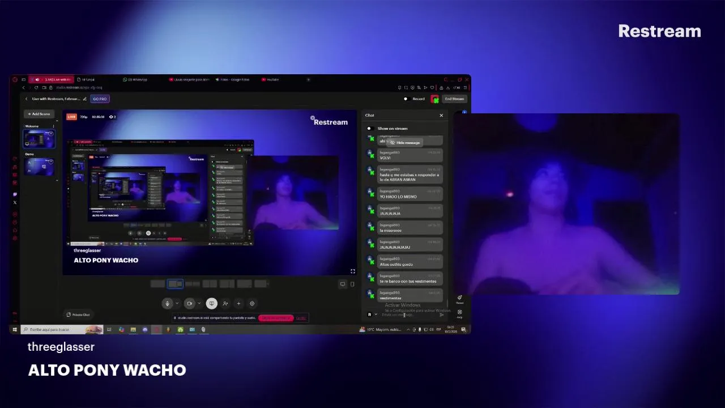Image resolution: width=725 pixels, height=408 pixels.
Task: Click the portrait orientation icon
Action: coord(352,284)
